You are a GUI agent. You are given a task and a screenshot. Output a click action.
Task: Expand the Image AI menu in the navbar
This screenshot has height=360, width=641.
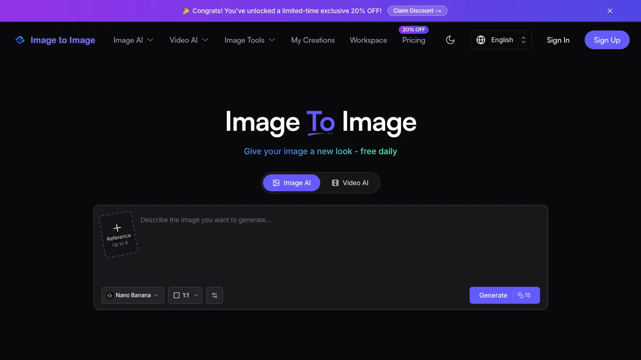tap(133, 40)
